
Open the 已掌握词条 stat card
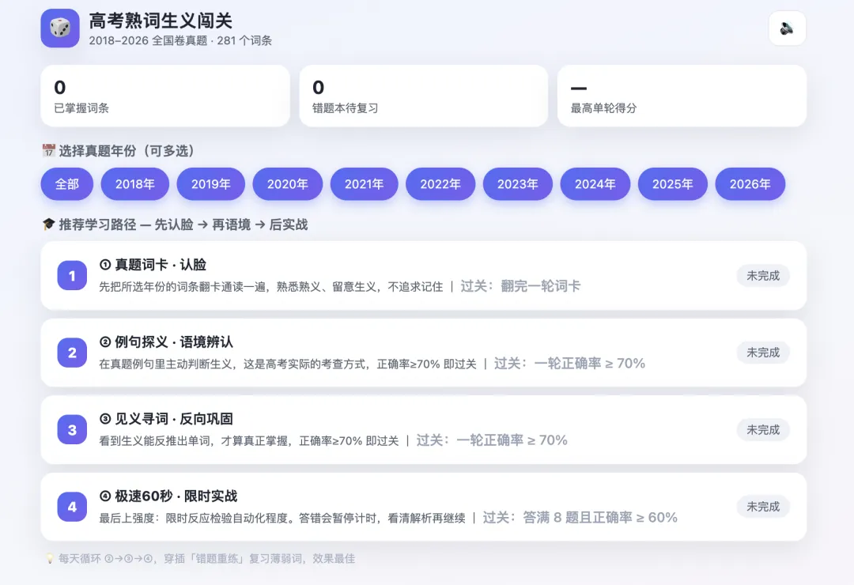(x=165, y=96)
